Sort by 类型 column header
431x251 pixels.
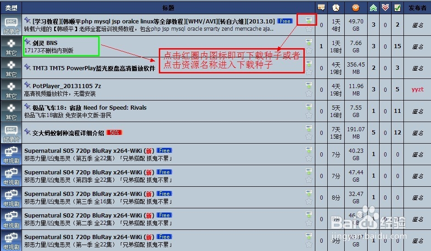11,8
